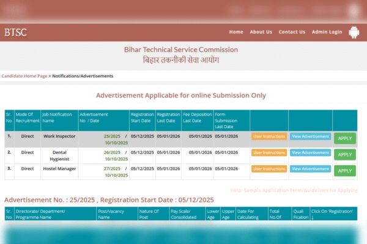Viewport: 367px width, 244px height.
Task: Click serial number 2. in first table
Action: (x=9, y=152)
